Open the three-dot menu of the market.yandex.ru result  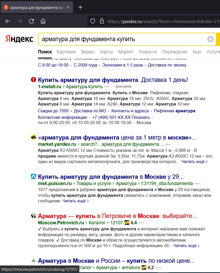pyautogui.click(x=168, y=144)
